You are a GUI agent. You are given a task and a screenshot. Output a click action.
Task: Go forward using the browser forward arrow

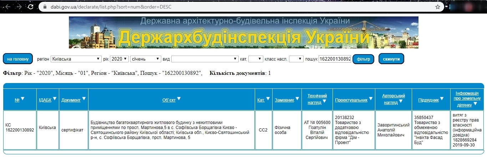[x=19, y=6]
